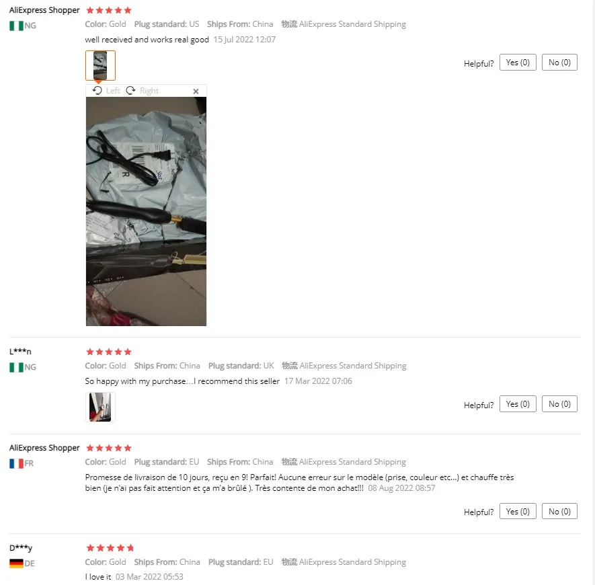Click the enlarged hair comb product photo
The width and height of the screenshot is (595, 585).
tap(146, 211)
